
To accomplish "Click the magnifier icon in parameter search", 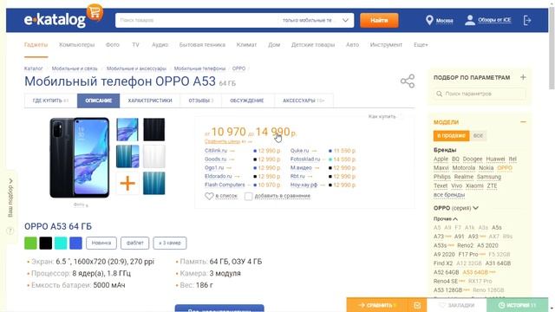I will [x=440, y=94].
